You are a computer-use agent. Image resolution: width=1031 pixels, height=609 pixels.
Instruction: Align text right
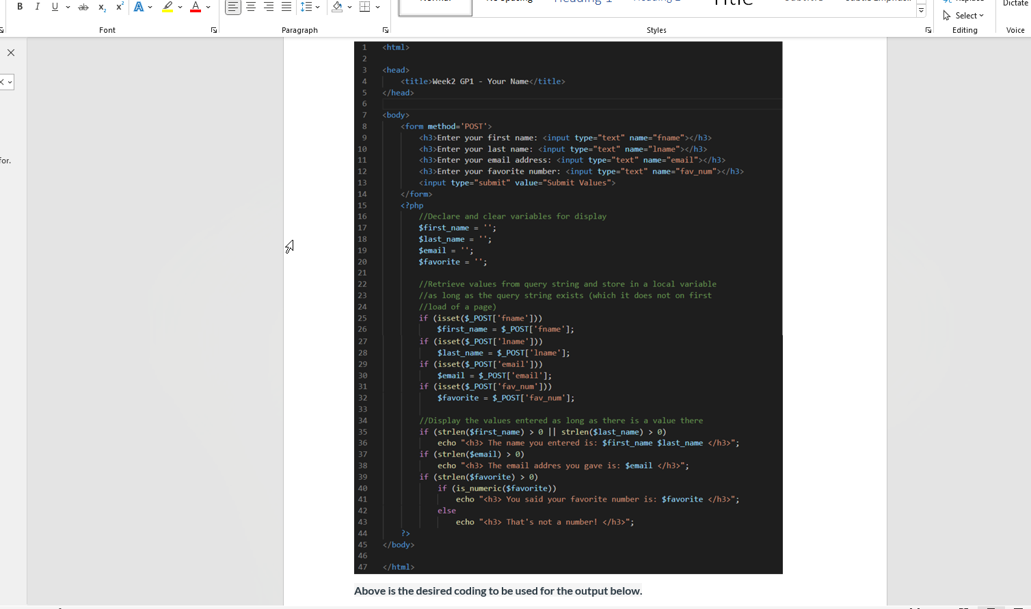[269, 7]
